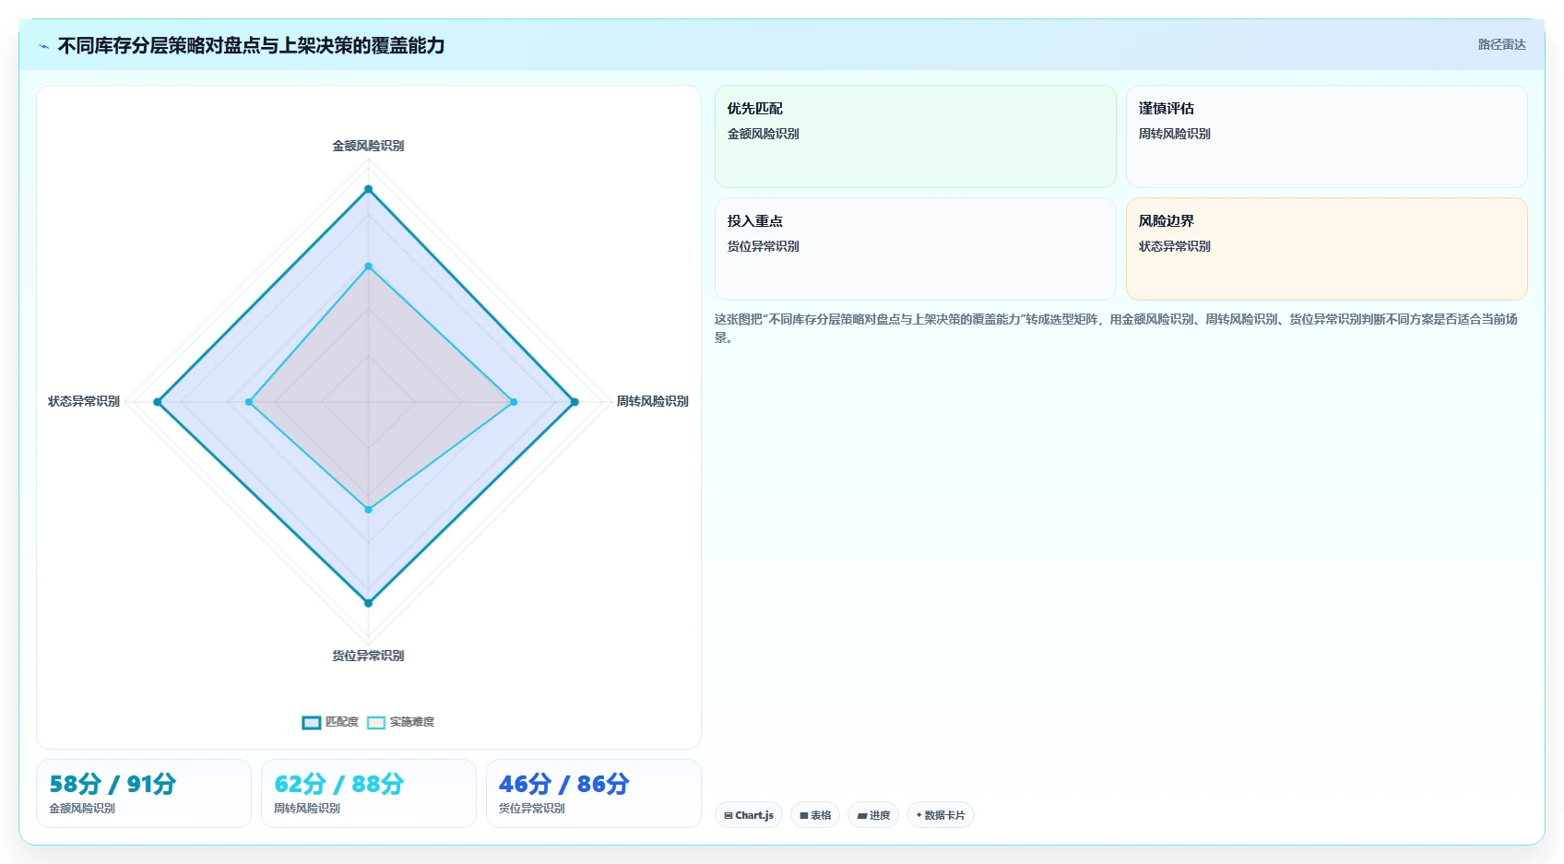Click 金额风险识别 text in 优先匹配 card
Viewport: 1564px width, 864px height.
(x=764, y=134)
